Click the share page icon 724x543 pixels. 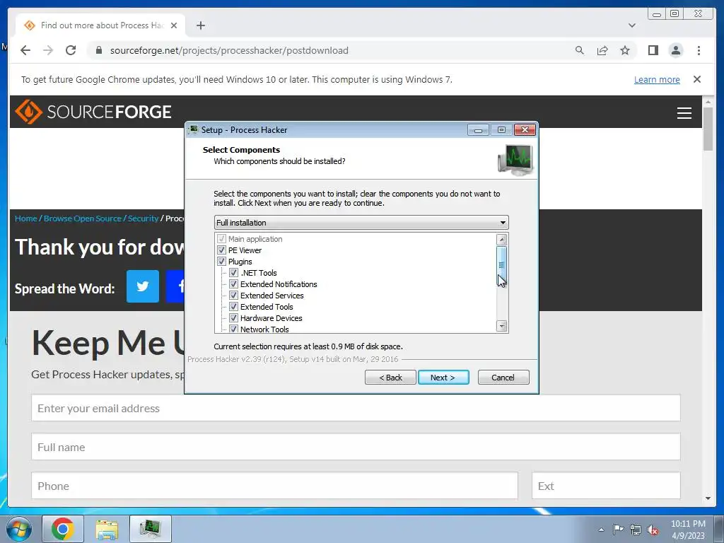pyautogui.click(x=602, y=50)
